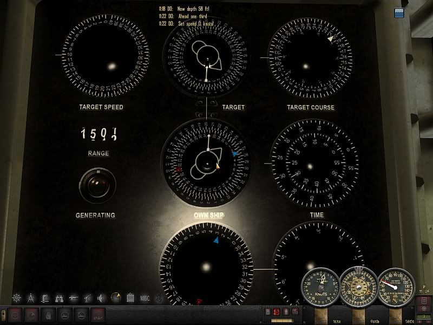Click the captain portrait icon
Image resolution: width=433 pixels, height=325 pixels.
(160, 298)
